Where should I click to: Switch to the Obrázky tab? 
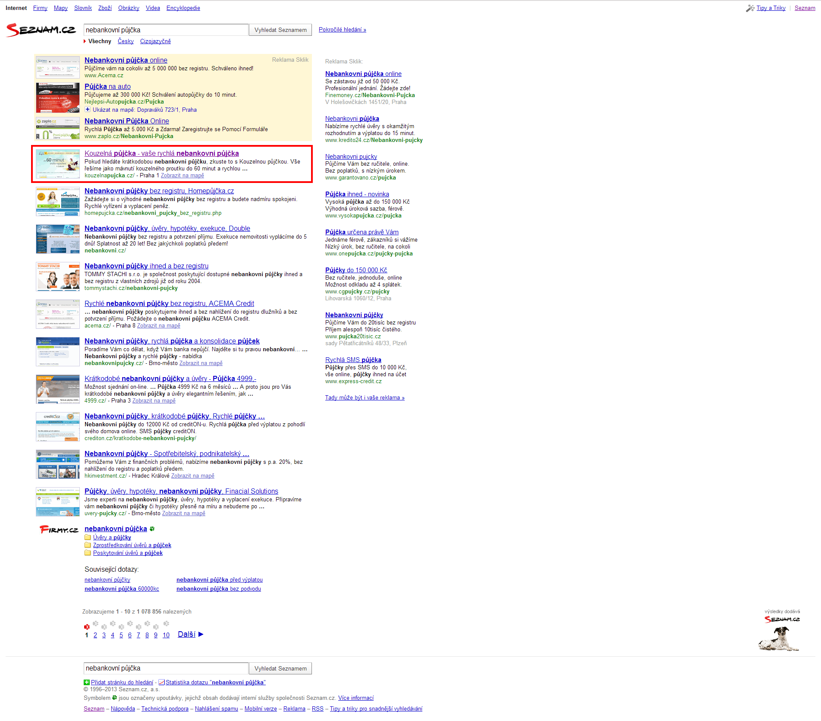click(x=129, y=8)
